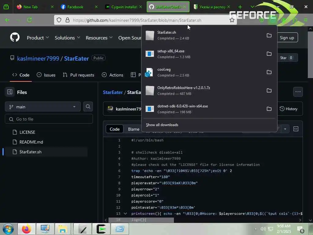Bookmark this page with star icon
This screenshot has width=313, height=235.
tap(232, 20)
